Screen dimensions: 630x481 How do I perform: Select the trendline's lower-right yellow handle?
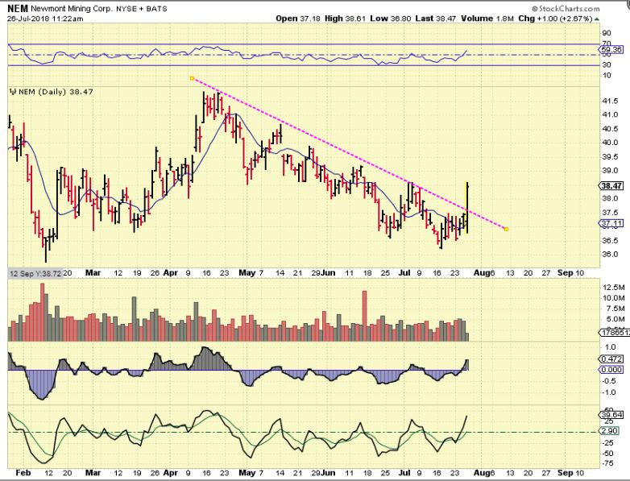[506, 229]
